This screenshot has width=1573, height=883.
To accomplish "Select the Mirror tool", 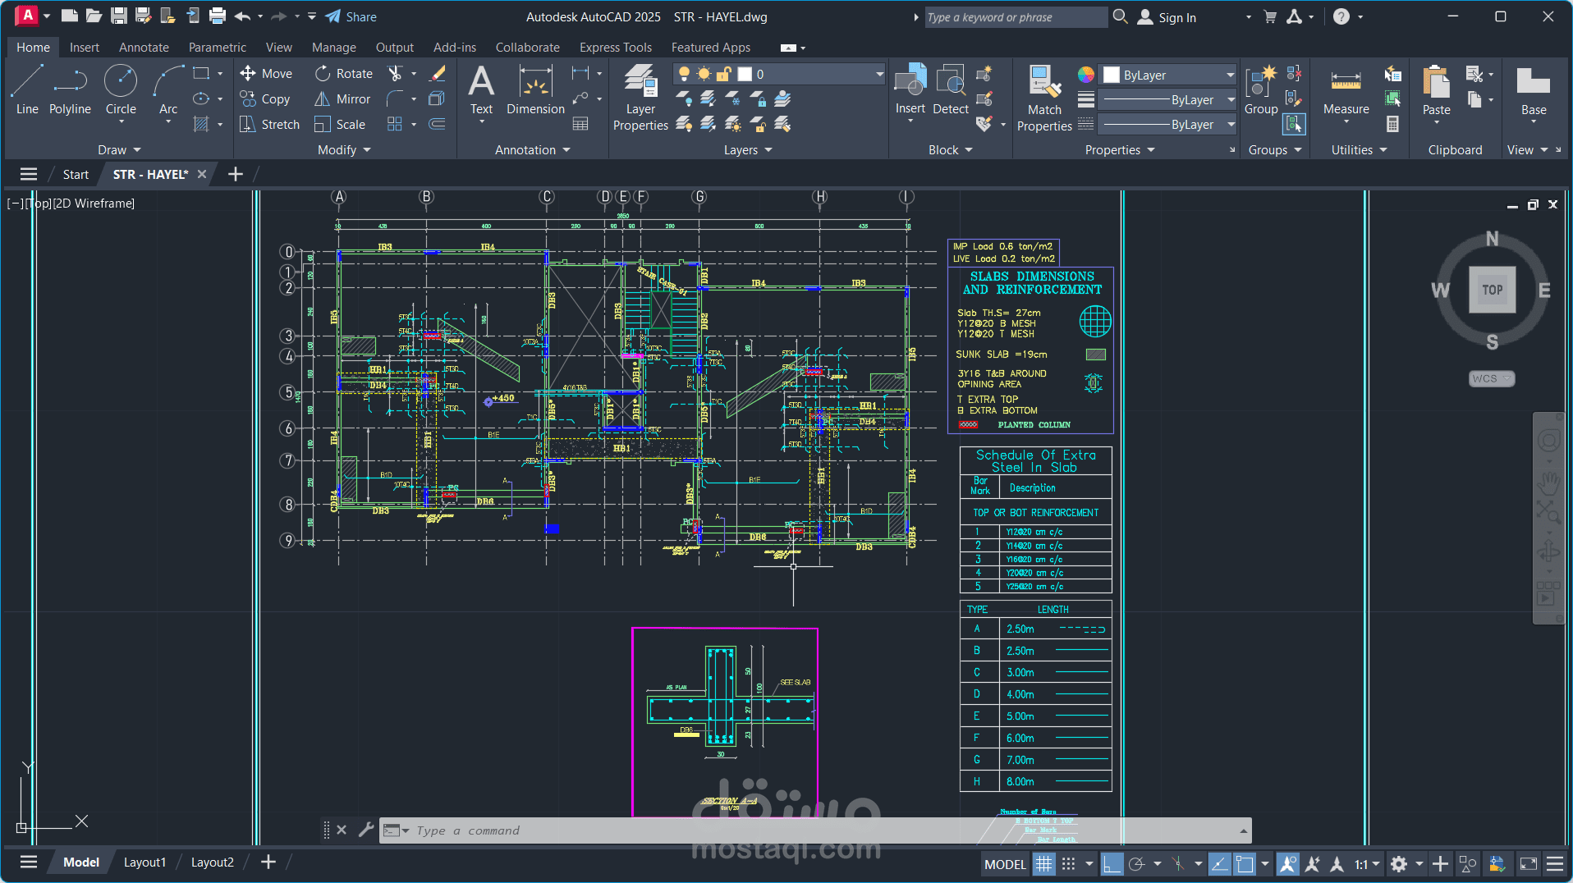I will click(x=343, y=99).
